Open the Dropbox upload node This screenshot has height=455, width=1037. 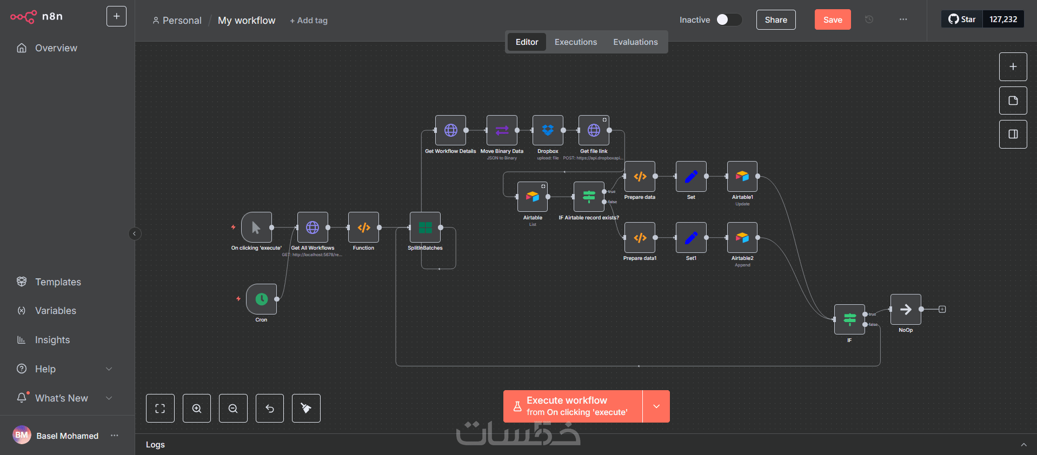point(548,130)
